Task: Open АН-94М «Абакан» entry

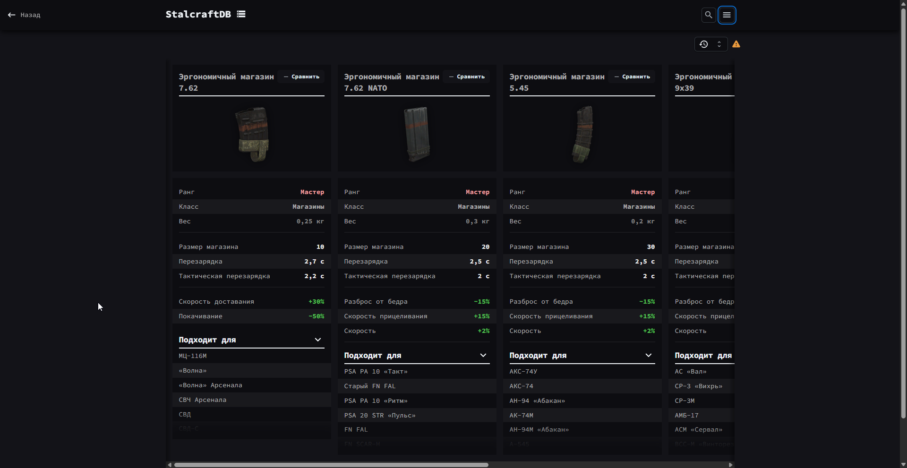Action: pos(539,430)
